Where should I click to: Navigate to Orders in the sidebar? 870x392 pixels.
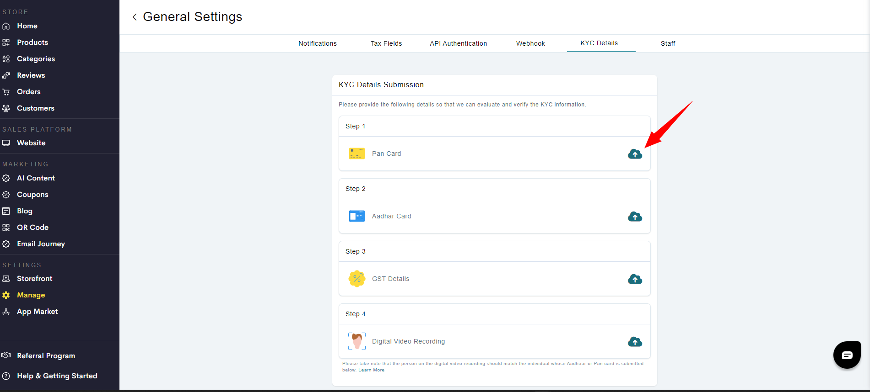tap(28, 92)
